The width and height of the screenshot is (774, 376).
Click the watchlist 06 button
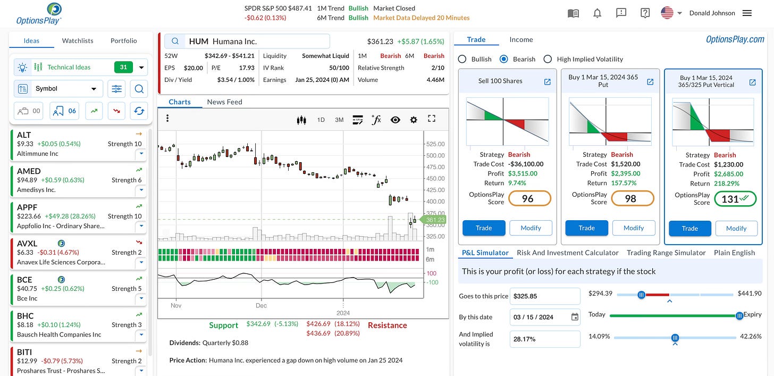tap(64, 111)
